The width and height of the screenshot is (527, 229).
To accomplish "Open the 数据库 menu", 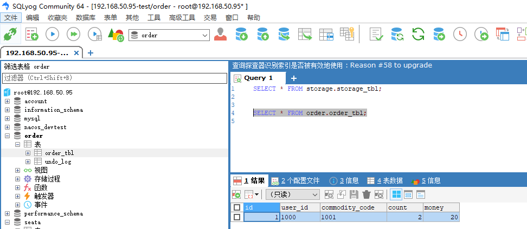I will tap(85, 18).
